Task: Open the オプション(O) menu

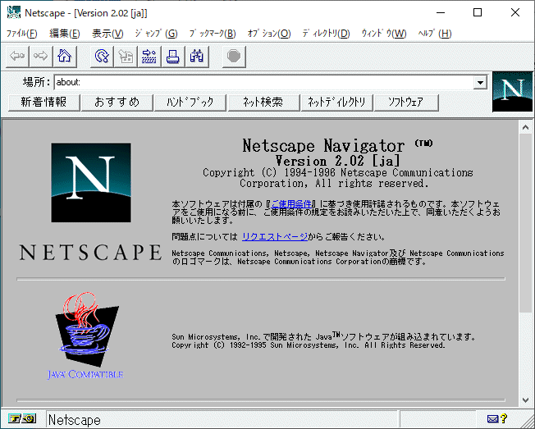Action: pos(269,34)
